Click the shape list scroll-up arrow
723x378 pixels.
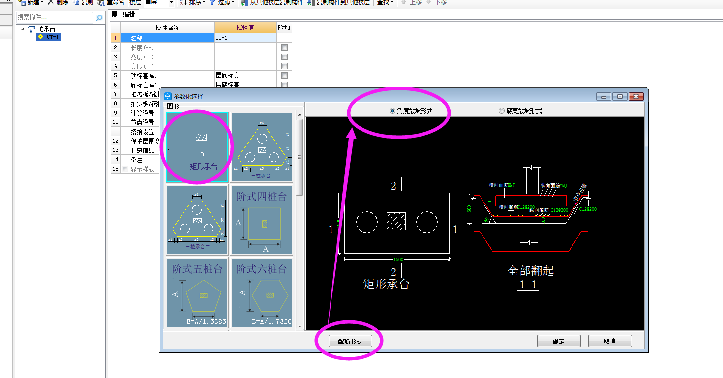click(x=299, y=115)
